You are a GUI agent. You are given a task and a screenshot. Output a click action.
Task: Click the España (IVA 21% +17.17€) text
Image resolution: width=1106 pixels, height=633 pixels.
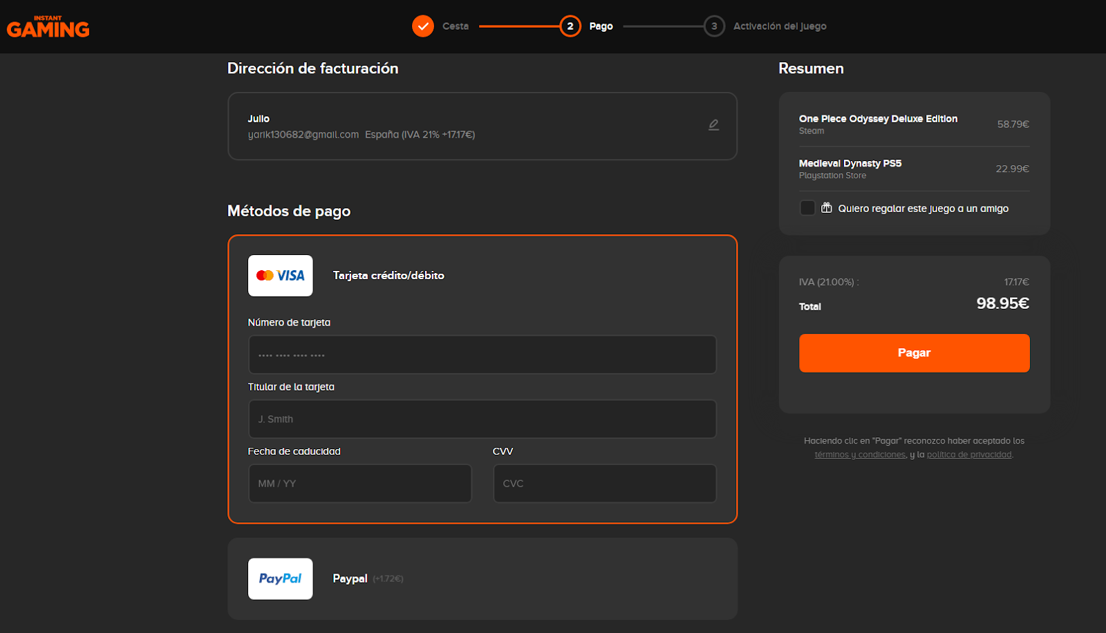(x=420, y=135)
